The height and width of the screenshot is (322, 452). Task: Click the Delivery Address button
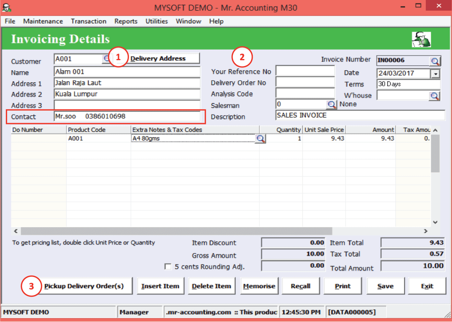158,59
